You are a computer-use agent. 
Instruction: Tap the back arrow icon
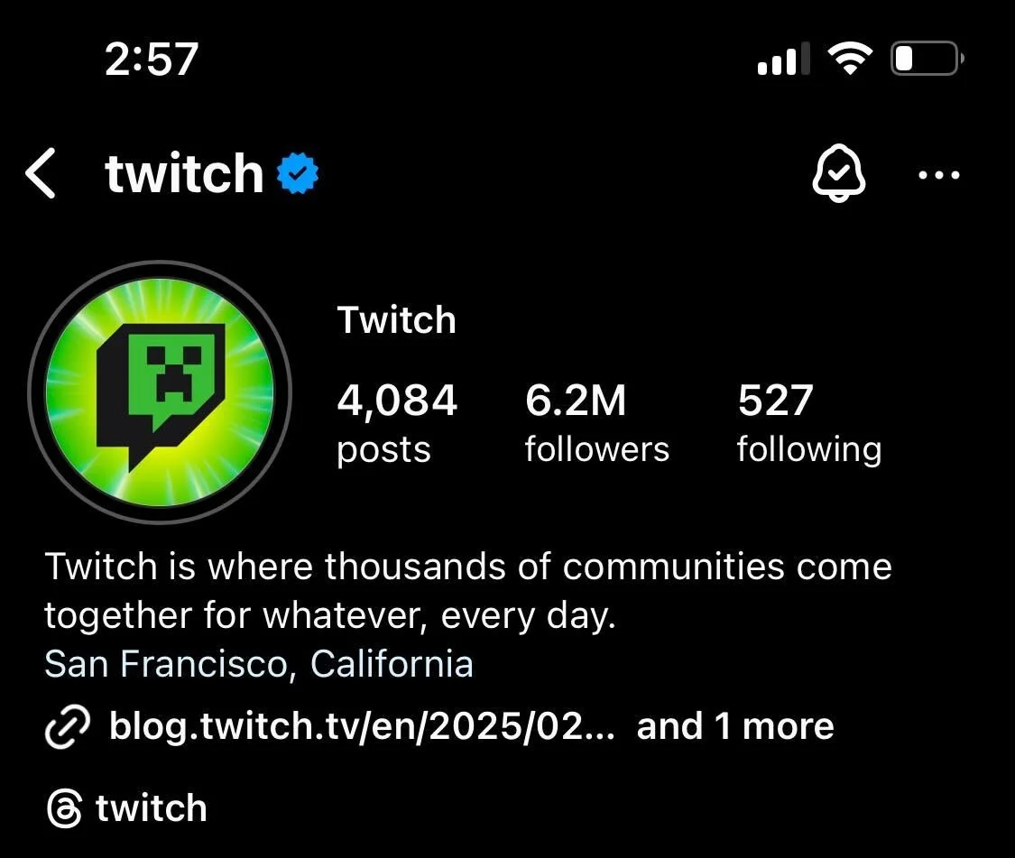(40, 173)
